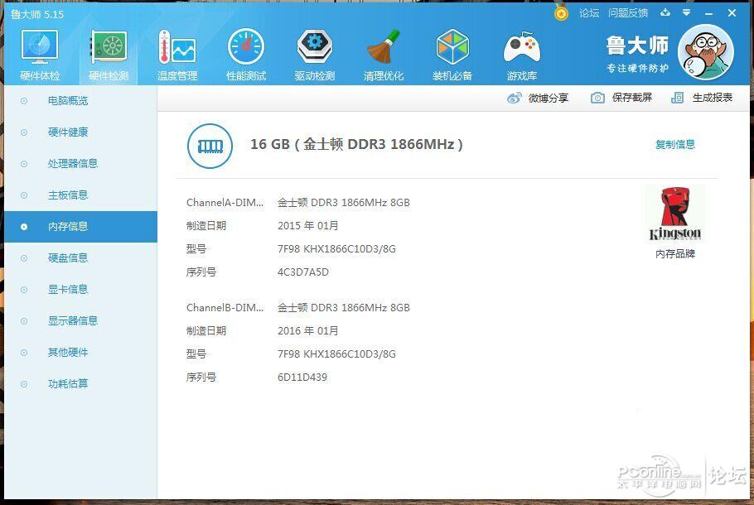
Task: Select the 内存信息 memory information item
Action: [80, 226]
